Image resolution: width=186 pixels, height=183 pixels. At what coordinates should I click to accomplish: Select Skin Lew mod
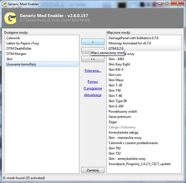[144, 75]
